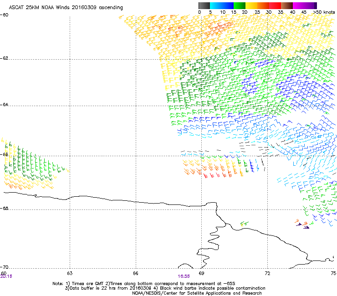Choose the yellow 20-25 knots color bar segment

click(x=251, y=5)
